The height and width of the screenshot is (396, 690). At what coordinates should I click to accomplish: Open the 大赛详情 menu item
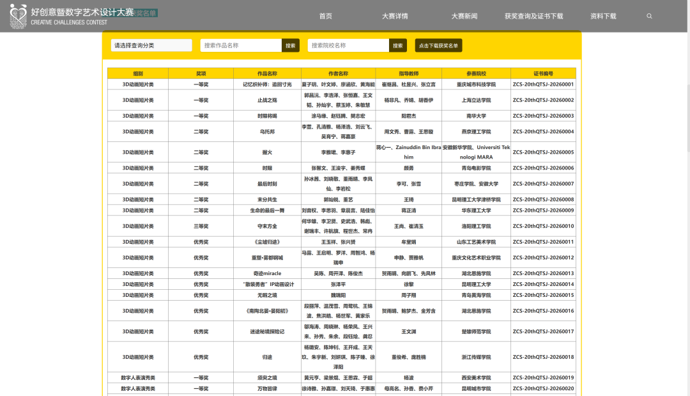coord(395,16)
